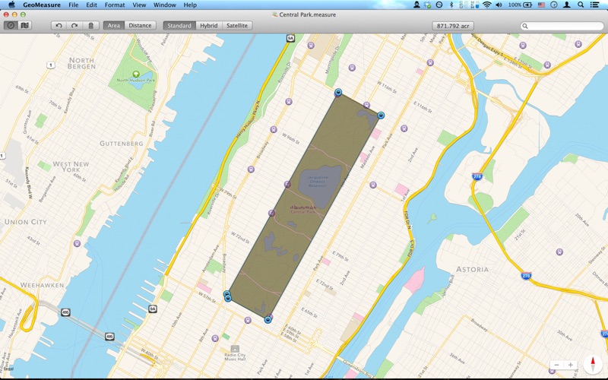
Task: Switch measurement mode to Area
Action: 113,26
